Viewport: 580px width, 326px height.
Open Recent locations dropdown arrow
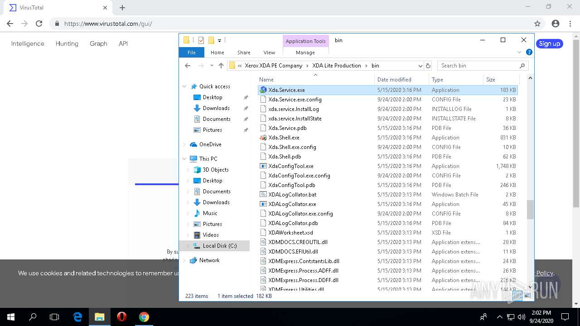click(211, 66)
